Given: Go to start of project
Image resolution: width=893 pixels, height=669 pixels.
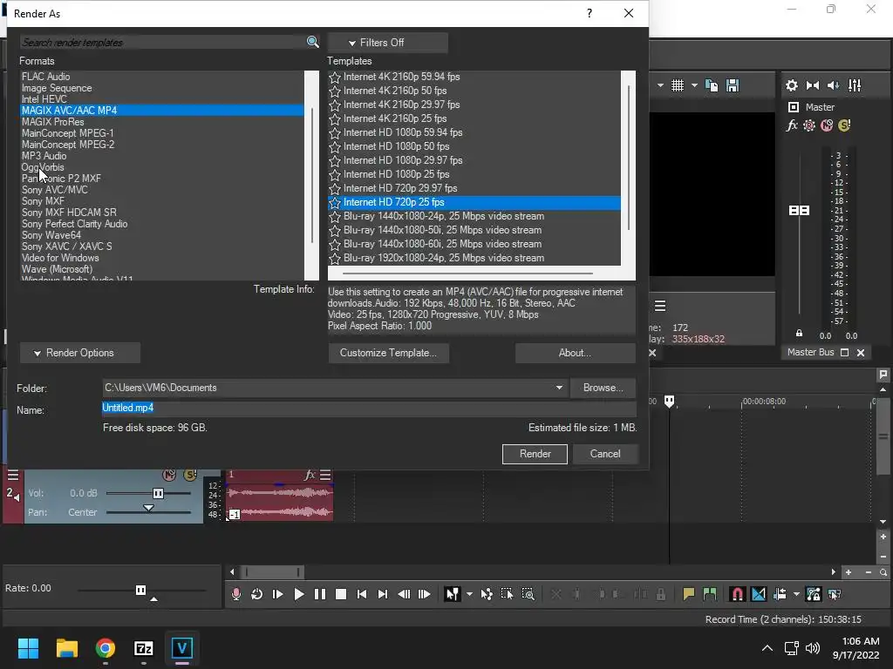Looking at the screenshot, I should (362, 594).
